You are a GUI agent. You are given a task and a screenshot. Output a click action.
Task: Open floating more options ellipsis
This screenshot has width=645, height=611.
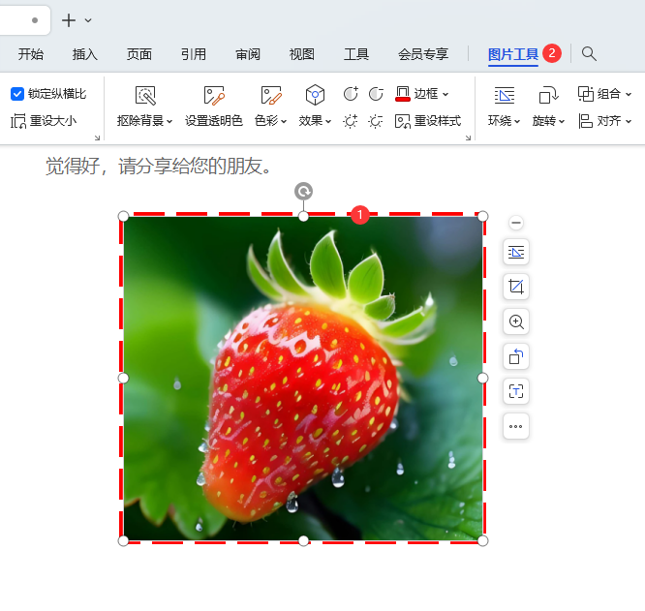coord(516,426)
